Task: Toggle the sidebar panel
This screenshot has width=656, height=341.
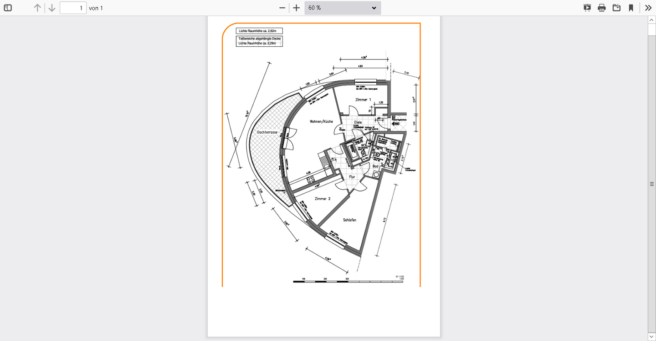Action: click(8, 8)
